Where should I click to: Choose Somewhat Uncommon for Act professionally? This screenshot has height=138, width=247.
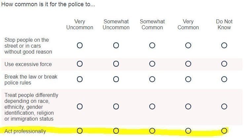point(116,131)
